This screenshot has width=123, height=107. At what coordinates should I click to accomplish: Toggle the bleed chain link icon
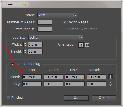110,77
